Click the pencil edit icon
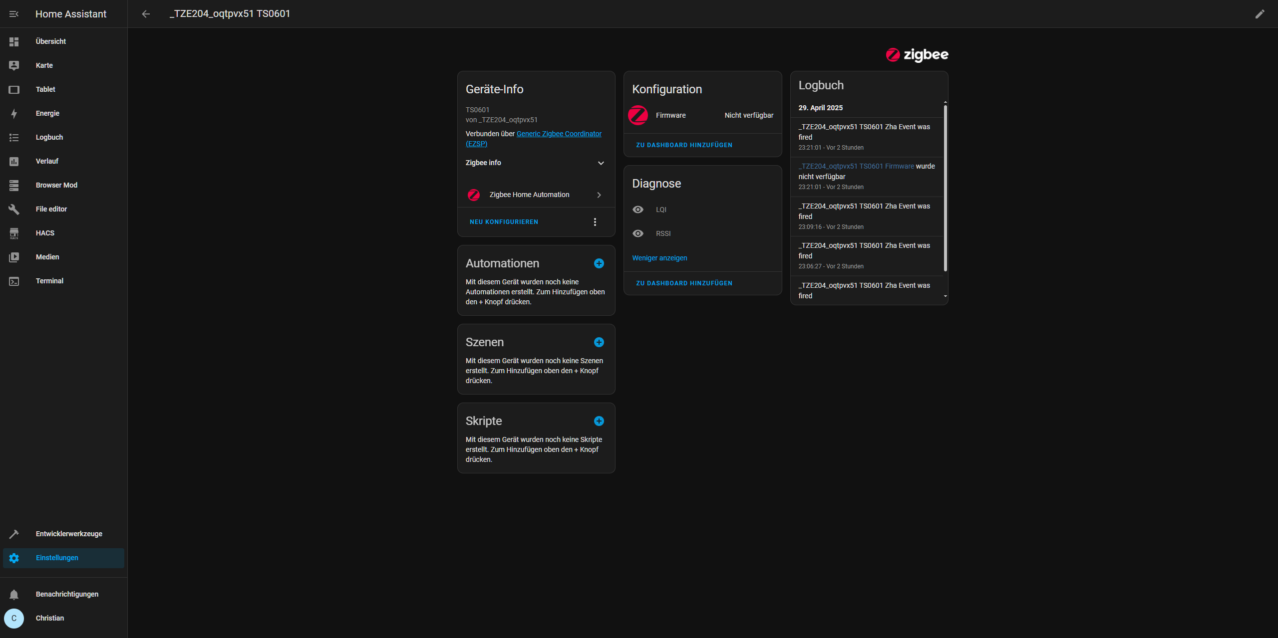The image size is (1278, 638). 1260,14
